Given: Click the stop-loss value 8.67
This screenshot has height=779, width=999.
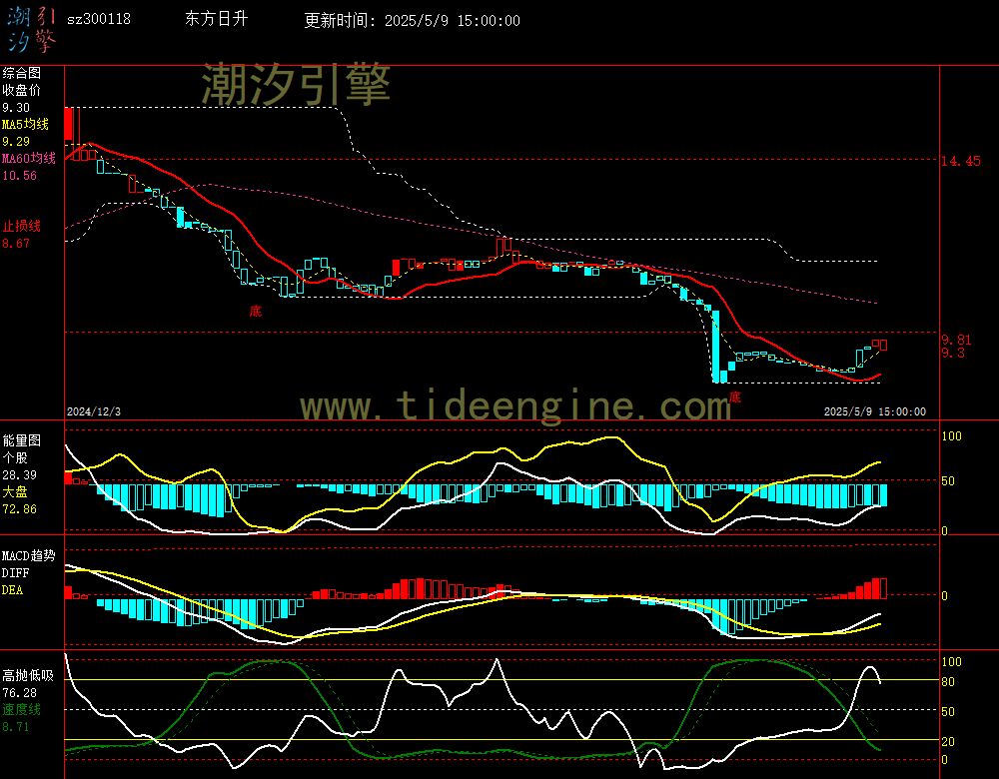Looking at the screenshot, I should [16, 244].
